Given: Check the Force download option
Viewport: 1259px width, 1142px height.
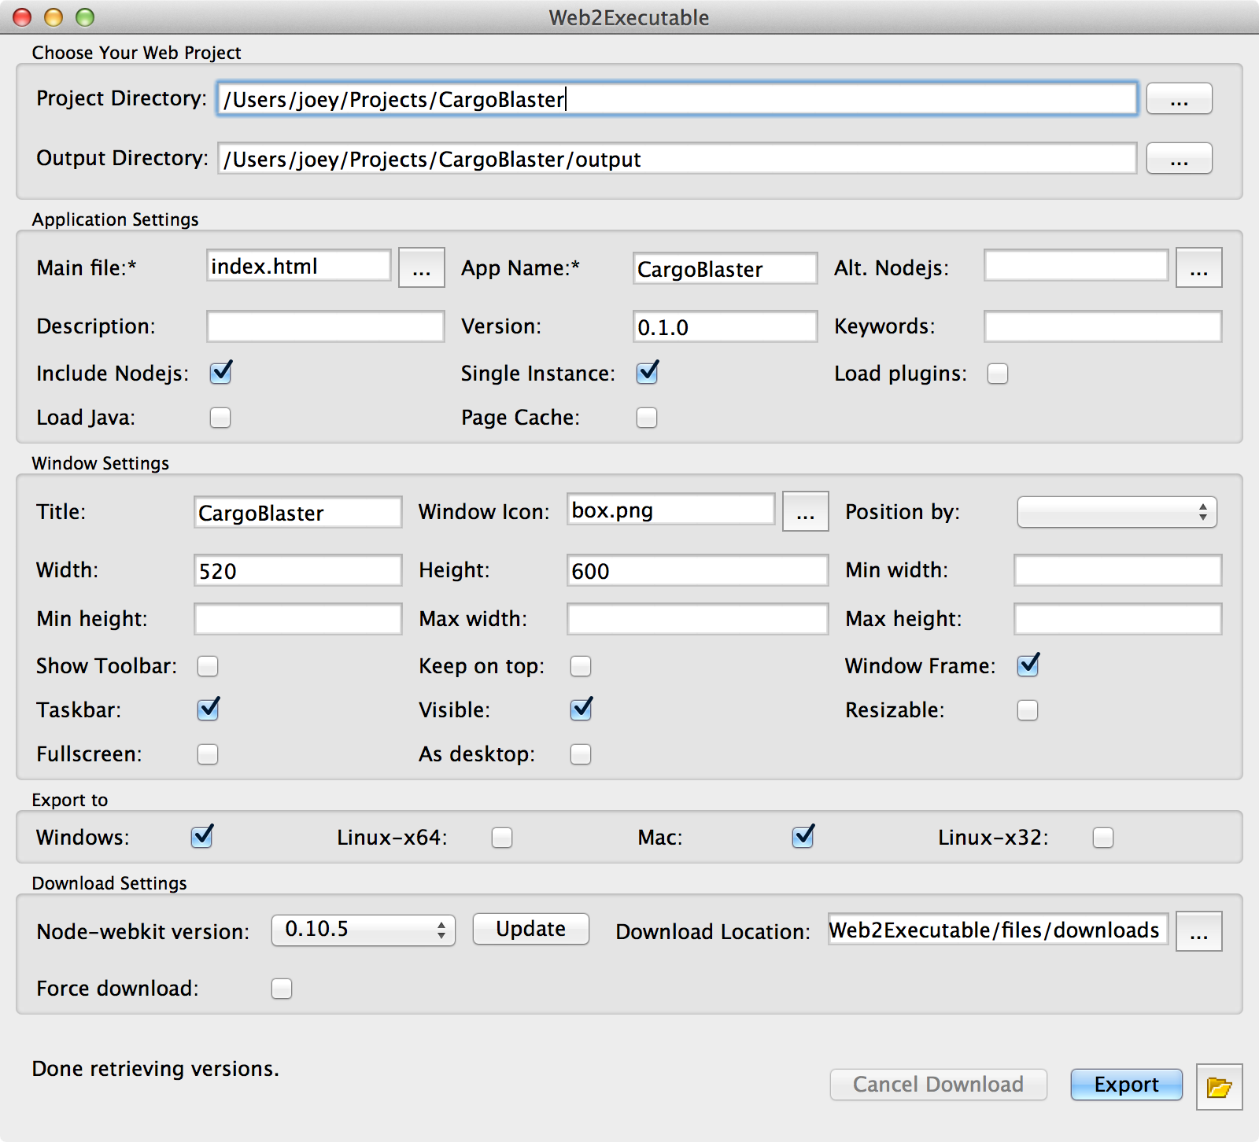Looking at the screenshot, I should point(282,989).
